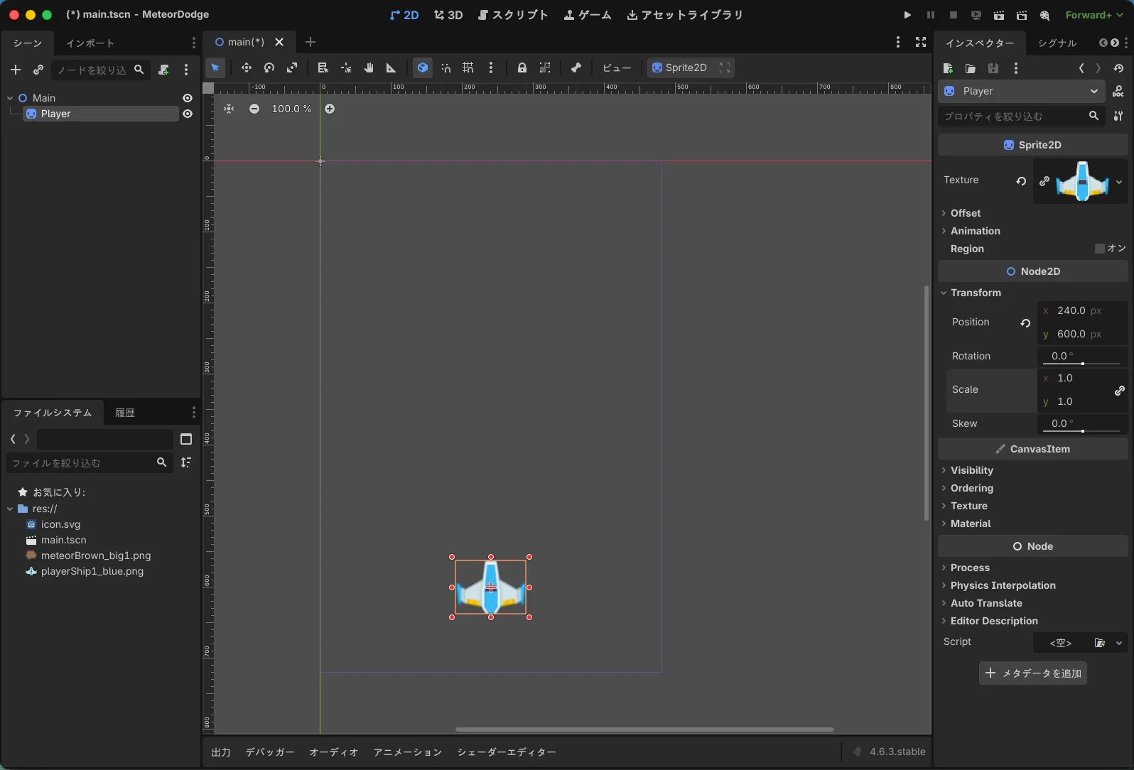
Task: Open the Forward+ renderer dropdown
Action: click(x=1094, y=15)
